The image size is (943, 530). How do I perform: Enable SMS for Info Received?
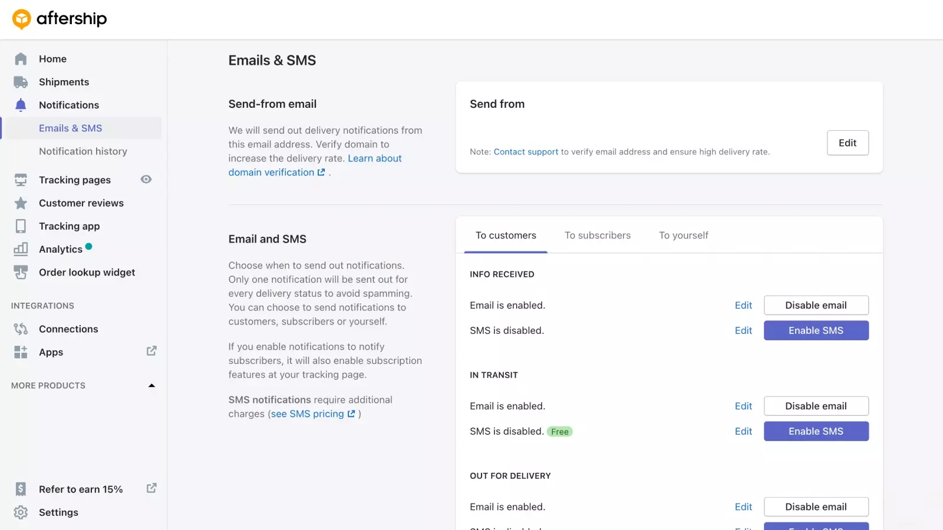pyautogui.click(x=816, y=330)
